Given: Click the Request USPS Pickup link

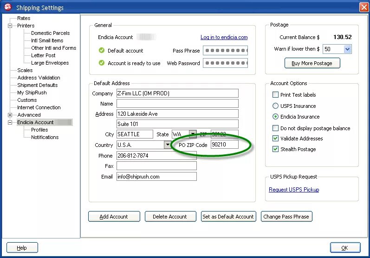Looking at the screenshot, I should coord(294,190).
